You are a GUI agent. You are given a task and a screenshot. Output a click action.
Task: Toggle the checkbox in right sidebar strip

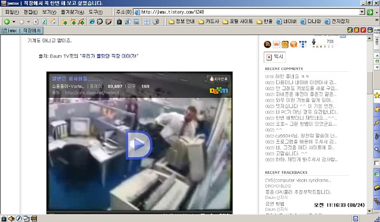coord(377,163)
